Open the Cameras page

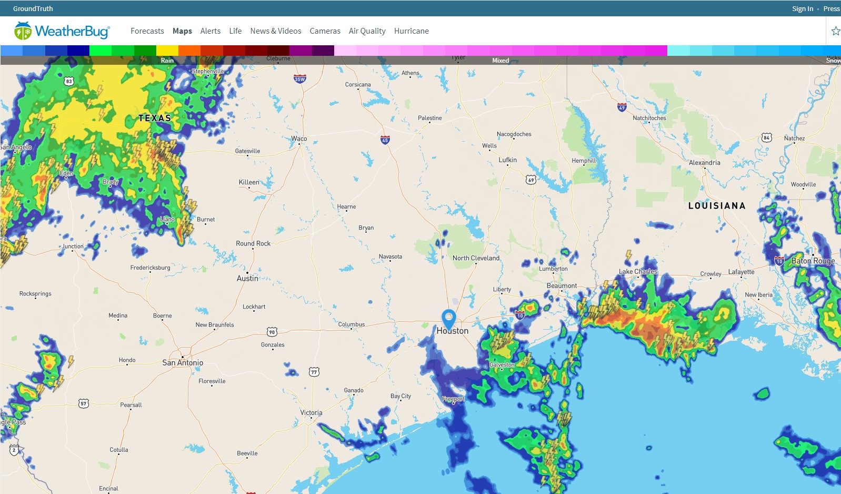325,31
